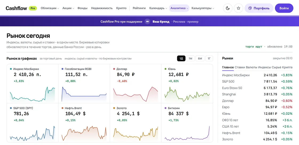
Task: Click Нефть Brent row in Рынки list
Action: (257, 133)
